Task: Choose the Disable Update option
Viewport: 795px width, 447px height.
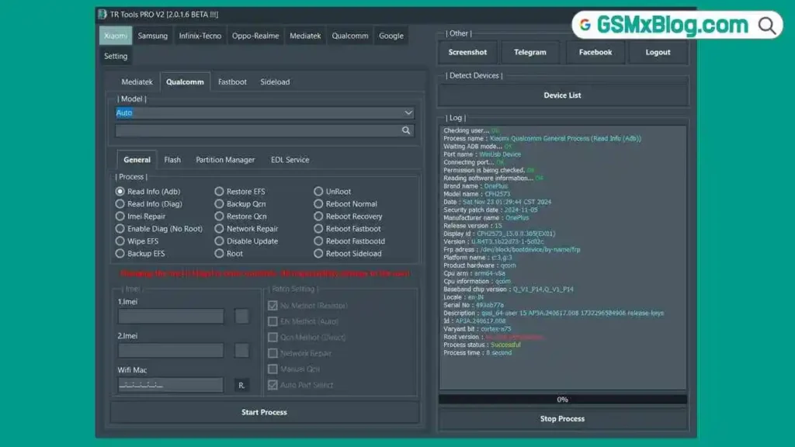Action: click(x=219, y=241)
